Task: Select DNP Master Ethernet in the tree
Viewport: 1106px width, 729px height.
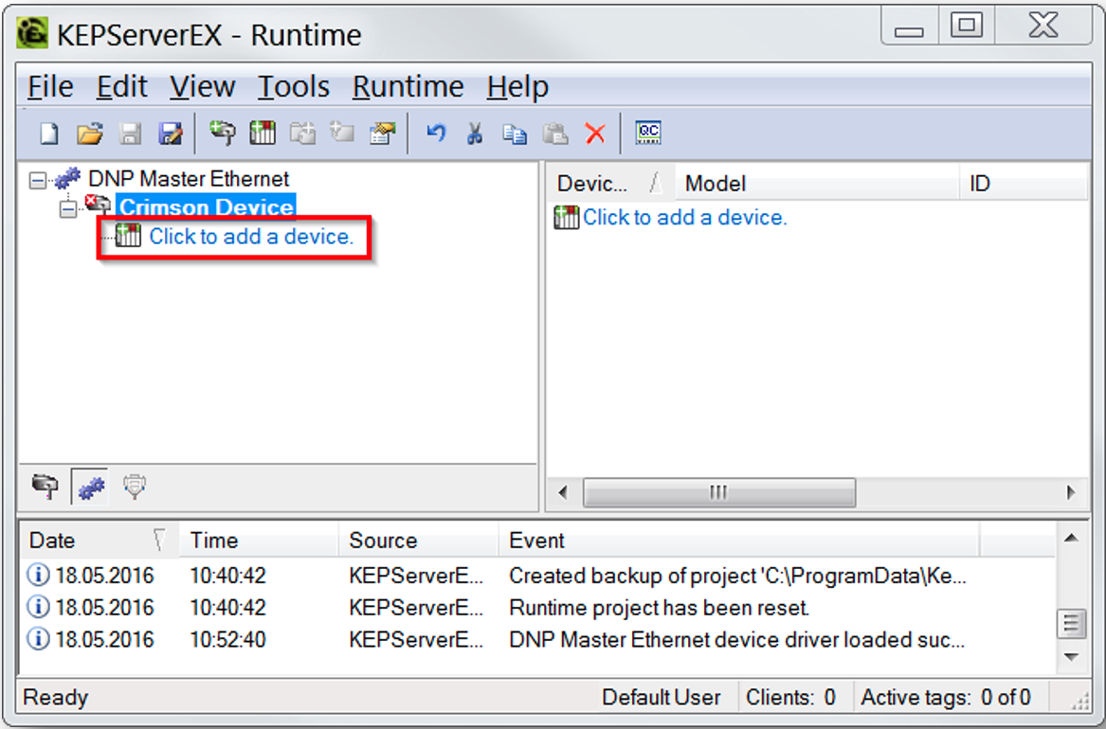Action: tap(189, 178)
